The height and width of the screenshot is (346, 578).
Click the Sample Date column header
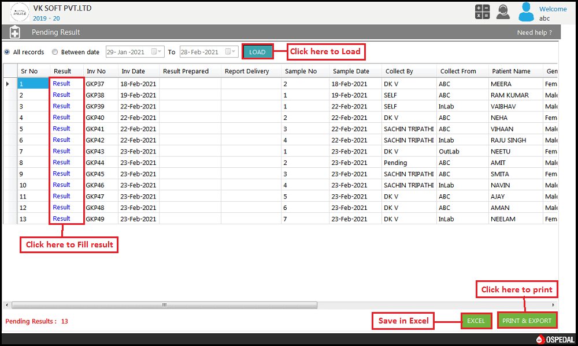(355, 71)
